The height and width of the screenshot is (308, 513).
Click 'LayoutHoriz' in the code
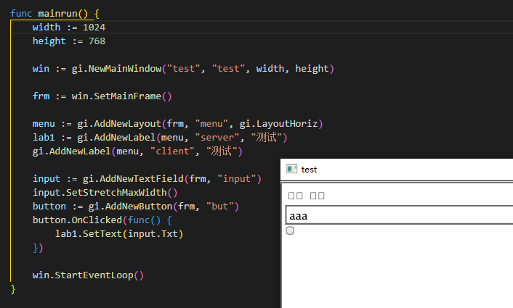[x=287, y=124]
